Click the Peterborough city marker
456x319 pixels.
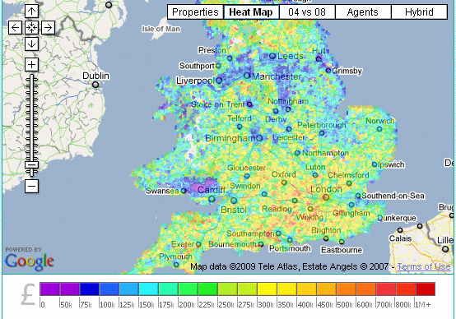point(322,133)
